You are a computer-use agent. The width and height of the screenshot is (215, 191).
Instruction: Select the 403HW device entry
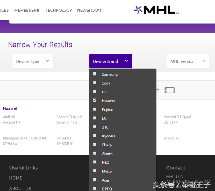[x=9, y=117]
